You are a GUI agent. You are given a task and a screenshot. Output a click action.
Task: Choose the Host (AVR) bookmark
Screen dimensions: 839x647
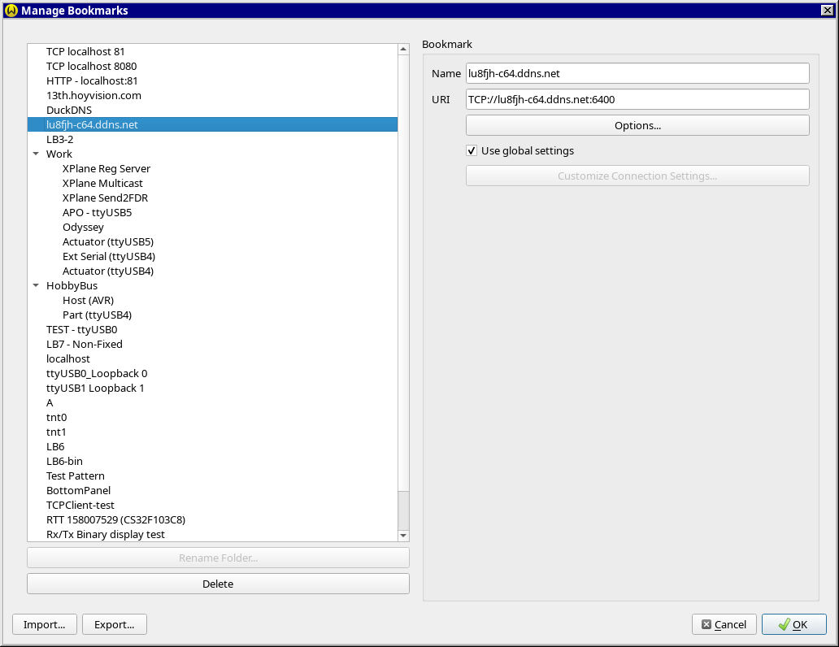[x=88, y=301]
